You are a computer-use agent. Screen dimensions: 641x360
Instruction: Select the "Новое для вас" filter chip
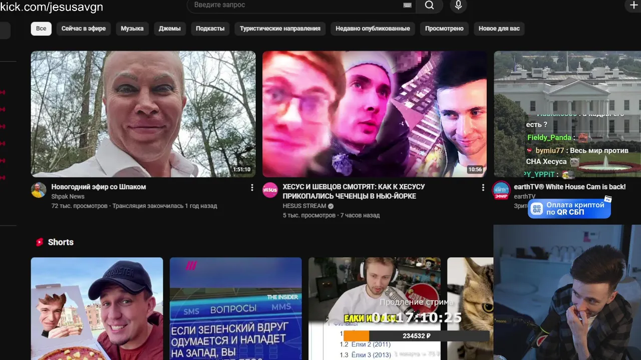(x=499, y=28)
